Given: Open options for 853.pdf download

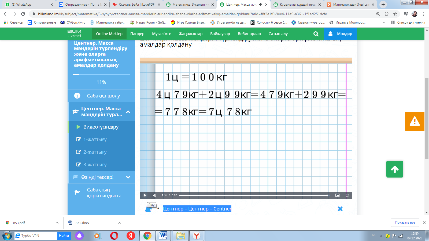Looking at the screenshot, I should coord(57,223).
